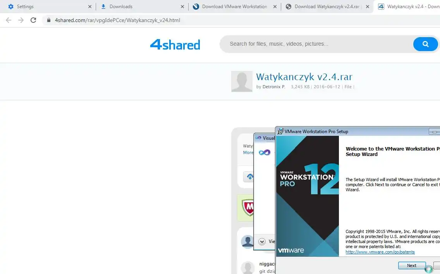Click the commenter avatar with blue figure

(247, 241)
